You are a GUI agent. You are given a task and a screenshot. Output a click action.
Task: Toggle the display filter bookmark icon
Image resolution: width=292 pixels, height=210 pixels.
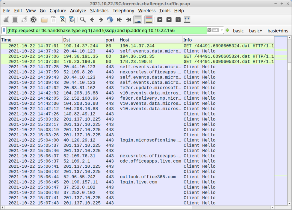tap(4, 30)
